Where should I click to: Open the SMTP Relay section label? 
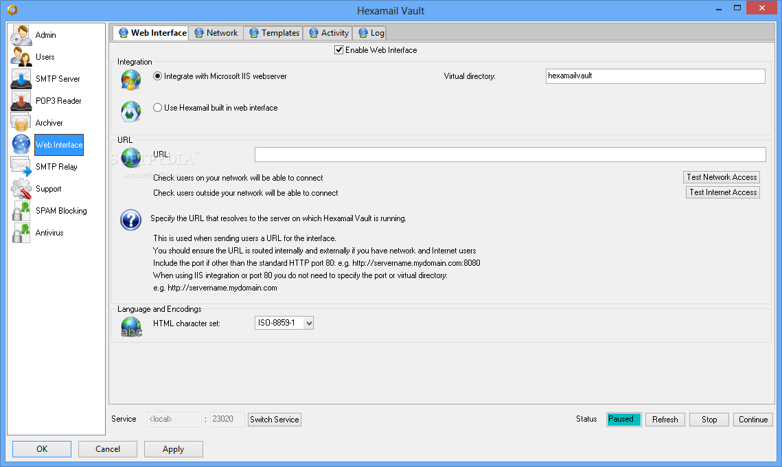click(56, 167)
